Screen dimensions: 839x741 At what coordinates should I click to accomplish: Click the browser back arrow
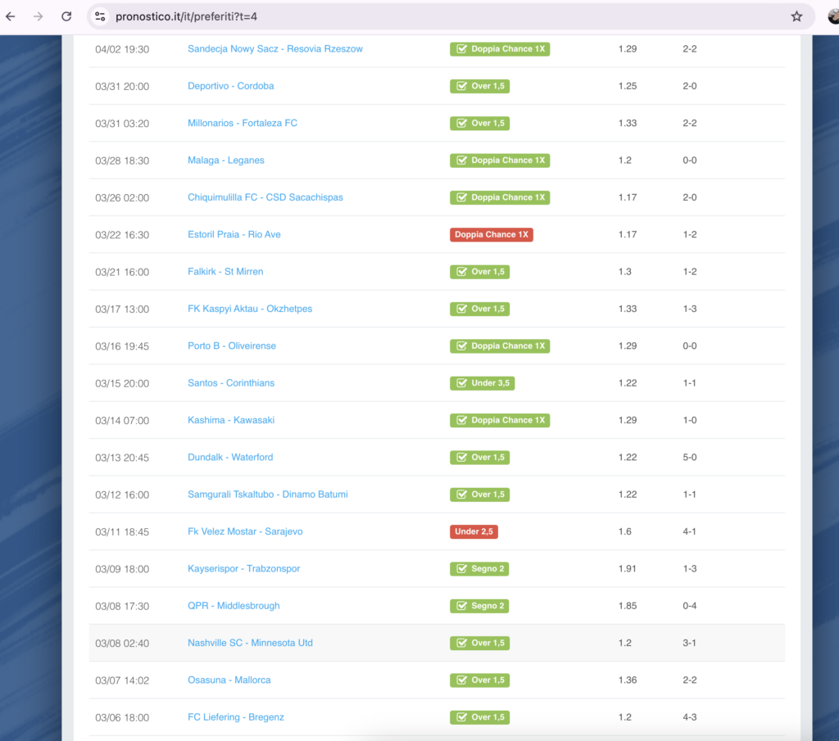pyautogui.click(x=11, y=16)
